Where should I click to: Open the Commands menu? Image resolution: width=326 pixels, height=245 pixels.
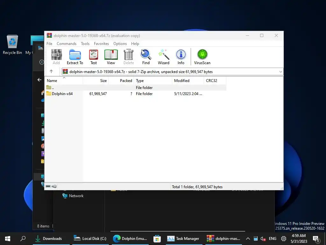coord(67,43)
